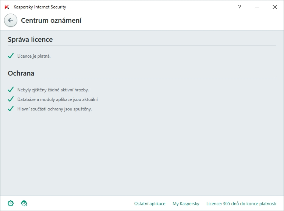Select the 'Licence je platná.' status message
Image resolution: width=284 pixels, height=211 pixels.
point(34,56)
